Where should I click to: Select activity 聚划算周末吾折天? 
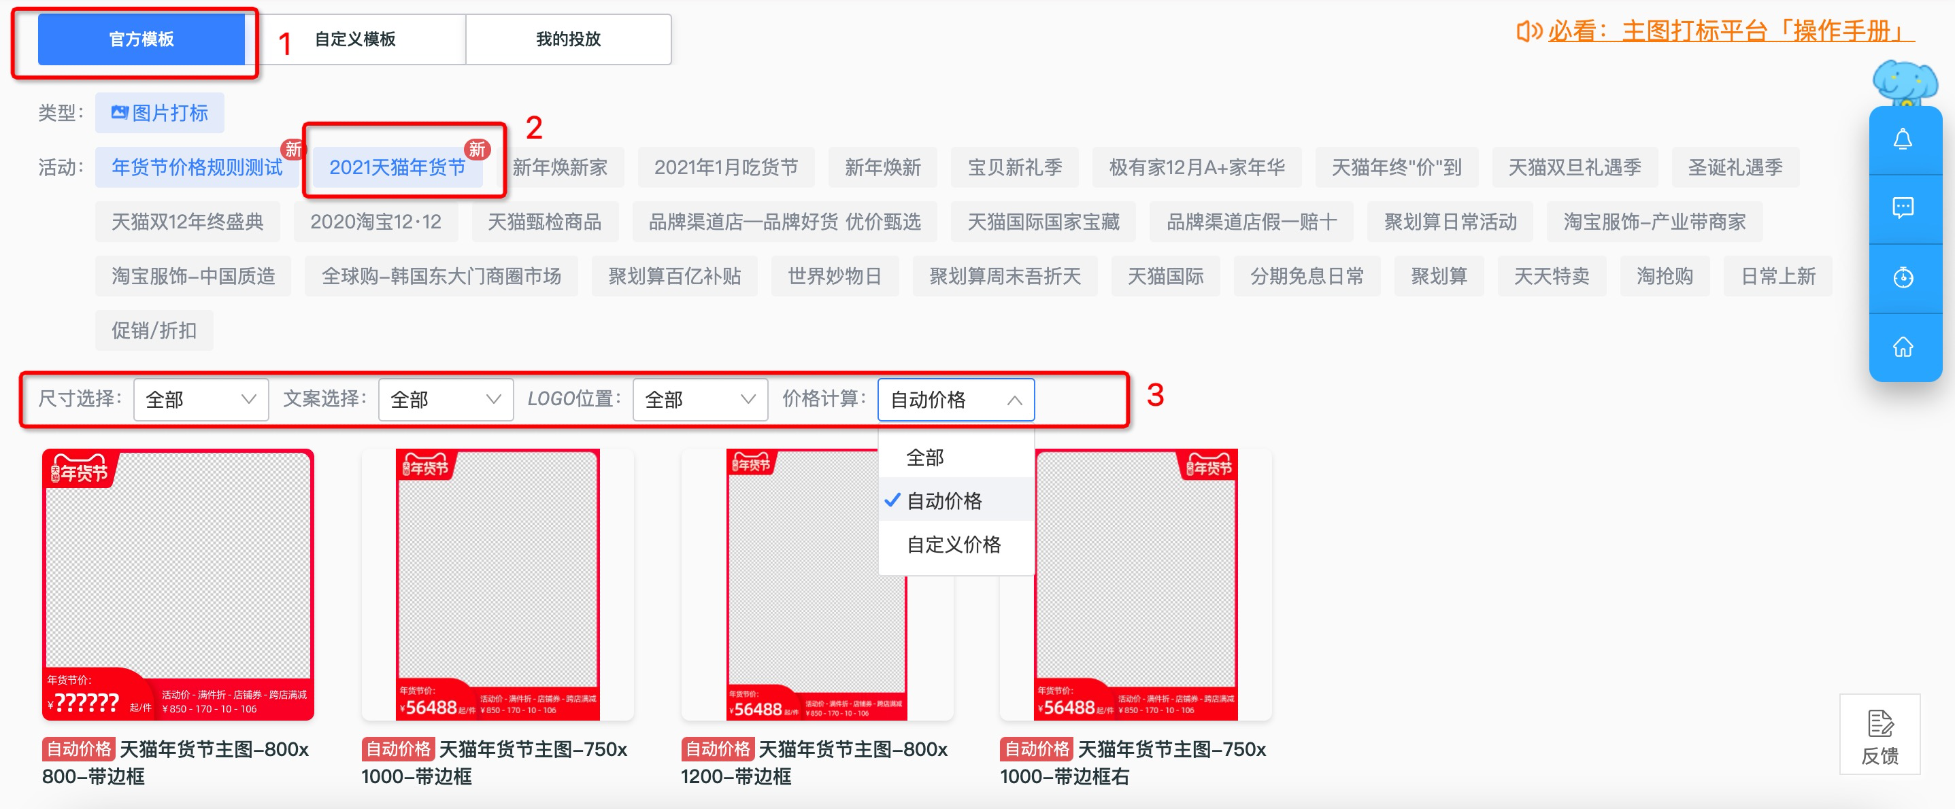pyautogui.click(x=1005, y=277)
